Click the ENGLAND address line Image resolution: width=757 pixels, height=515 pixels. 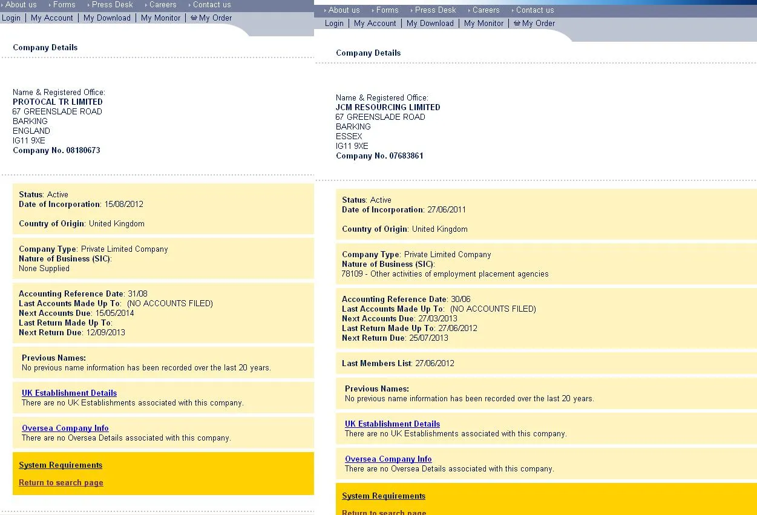click(x=31, y=131)
